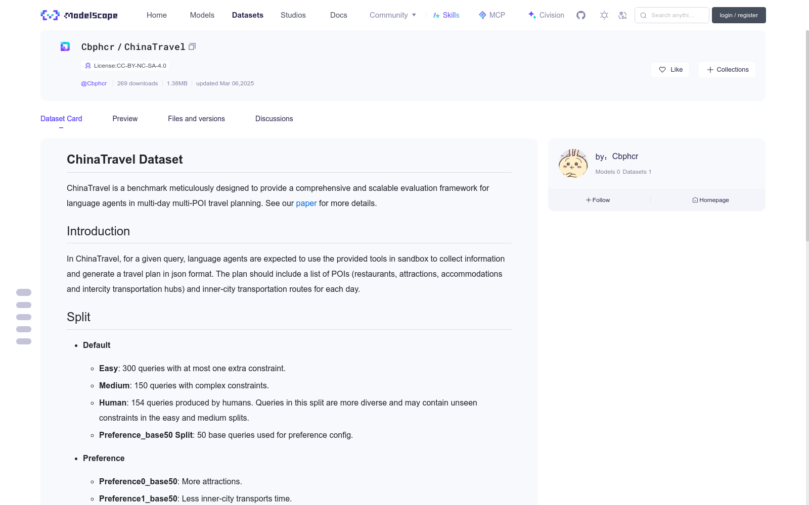The image size is (809, 505).
Task: Click the 'Preference' bullet item
Action: (104, 459)
